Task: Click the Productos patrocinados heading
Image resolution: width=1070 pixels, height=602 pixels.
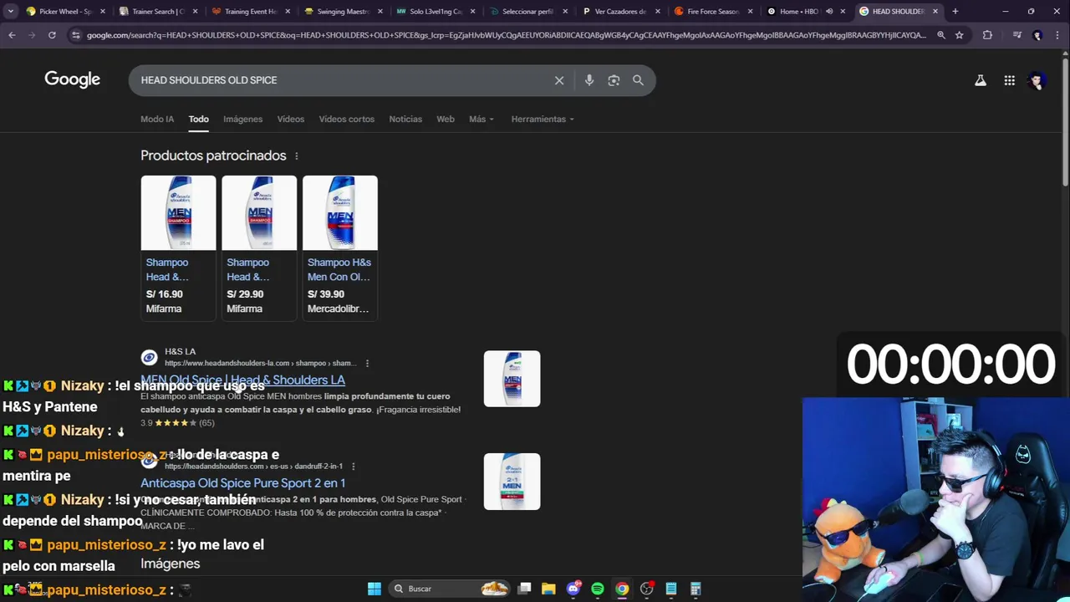Action: pos(213,156)
